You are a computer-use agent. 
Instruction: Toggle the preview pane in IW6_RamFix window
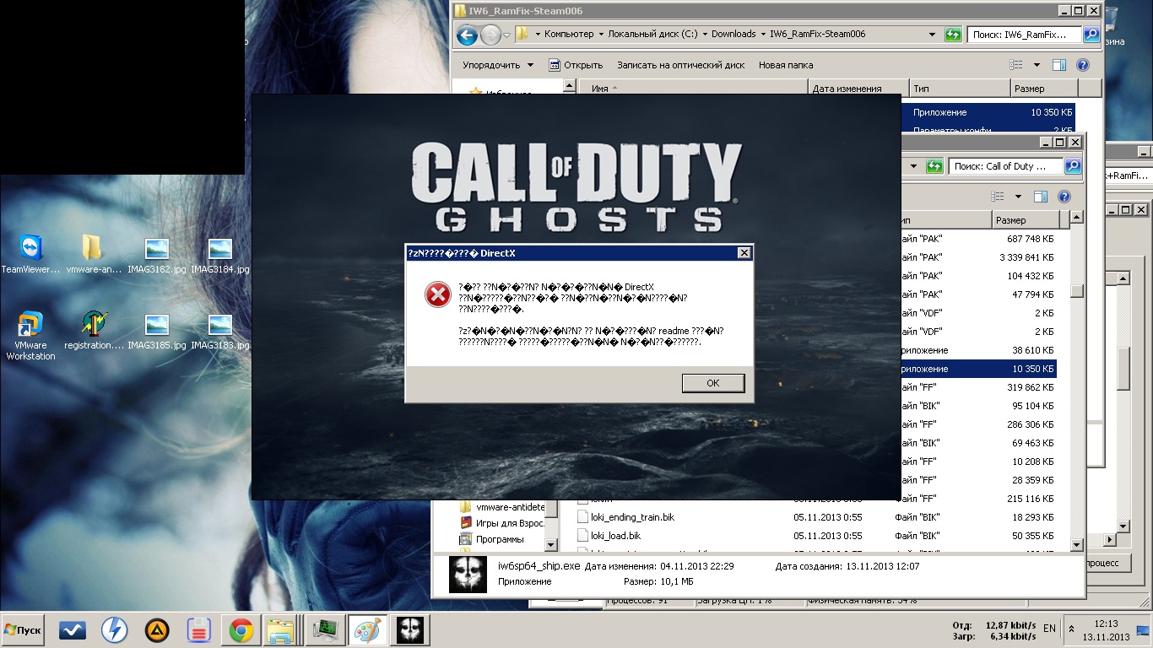coord(1059,65)
